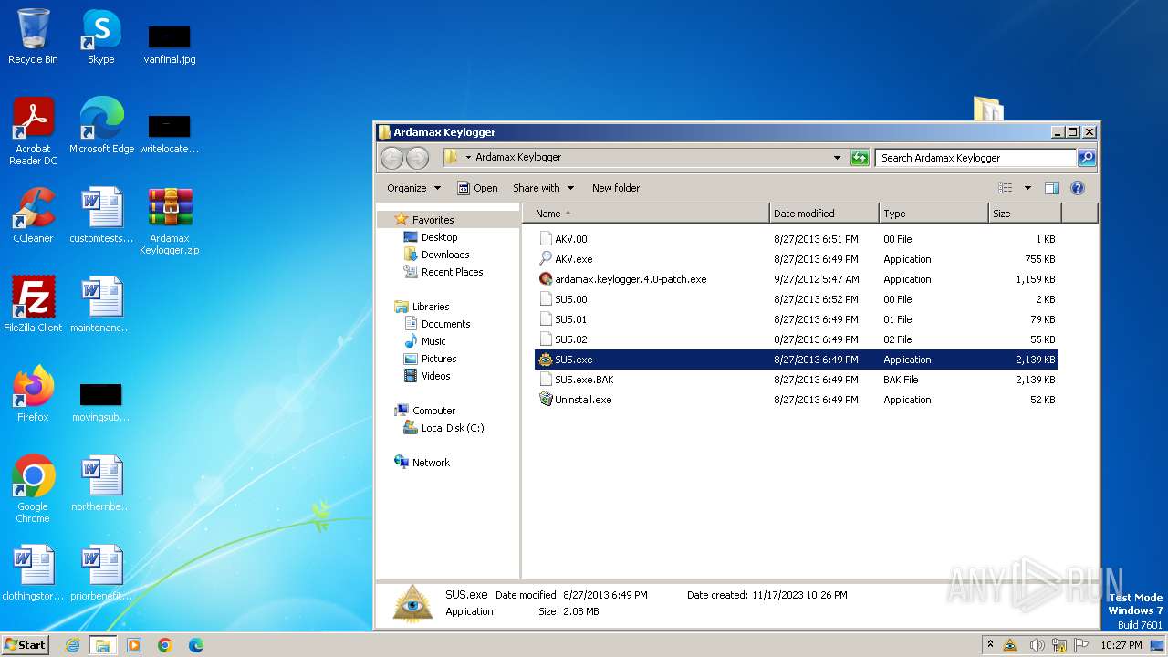
Task: Click Open in the Explorer toolbar
Action: tap(477, 188)
